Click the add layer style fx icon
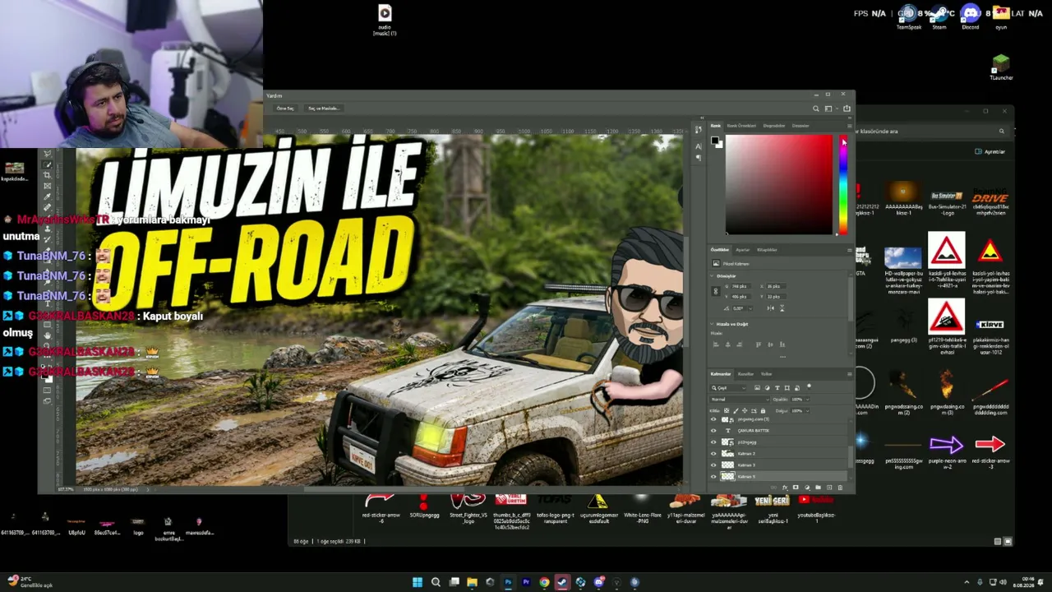The width and height of the screenshot is (1052, 592). [784, 488]
